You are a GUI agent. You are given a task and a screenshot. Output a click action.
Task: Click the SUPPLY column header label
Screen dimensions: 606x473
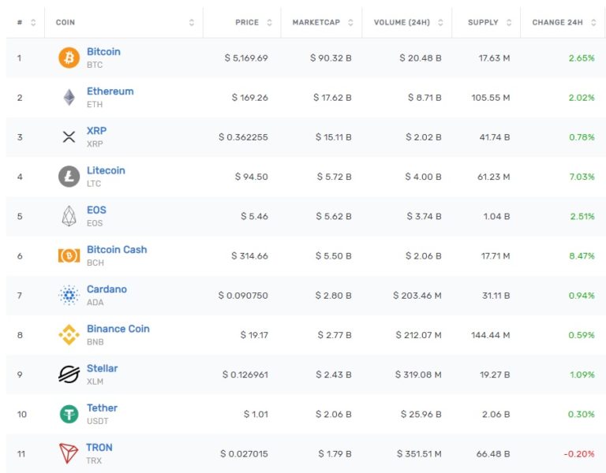click(483, 22)
